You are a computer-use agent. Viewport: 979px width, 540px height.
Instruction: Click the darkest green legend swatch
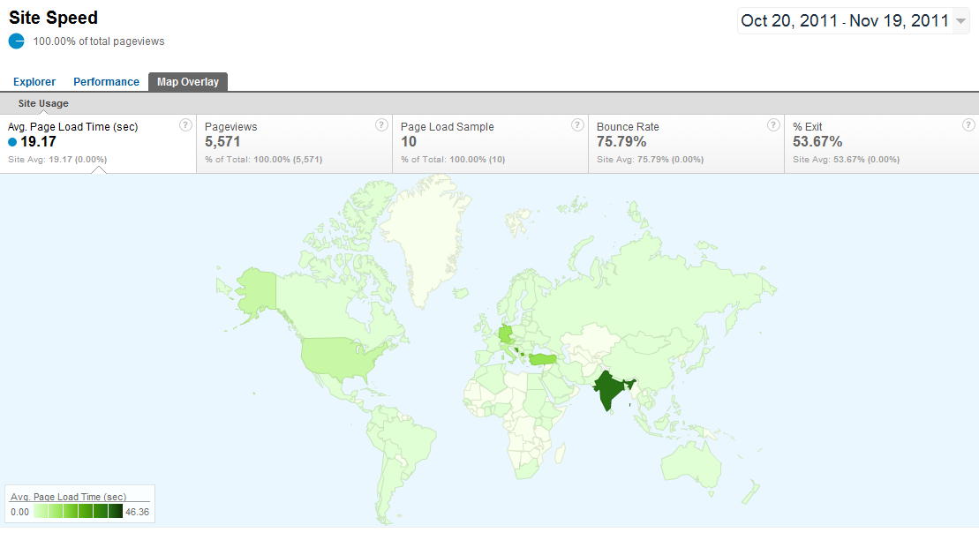click(116, 512)
